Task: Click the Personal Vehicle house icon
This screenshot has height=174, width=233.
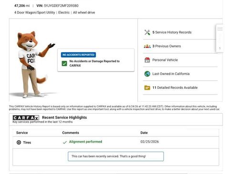Action: (x=147, y=60)
